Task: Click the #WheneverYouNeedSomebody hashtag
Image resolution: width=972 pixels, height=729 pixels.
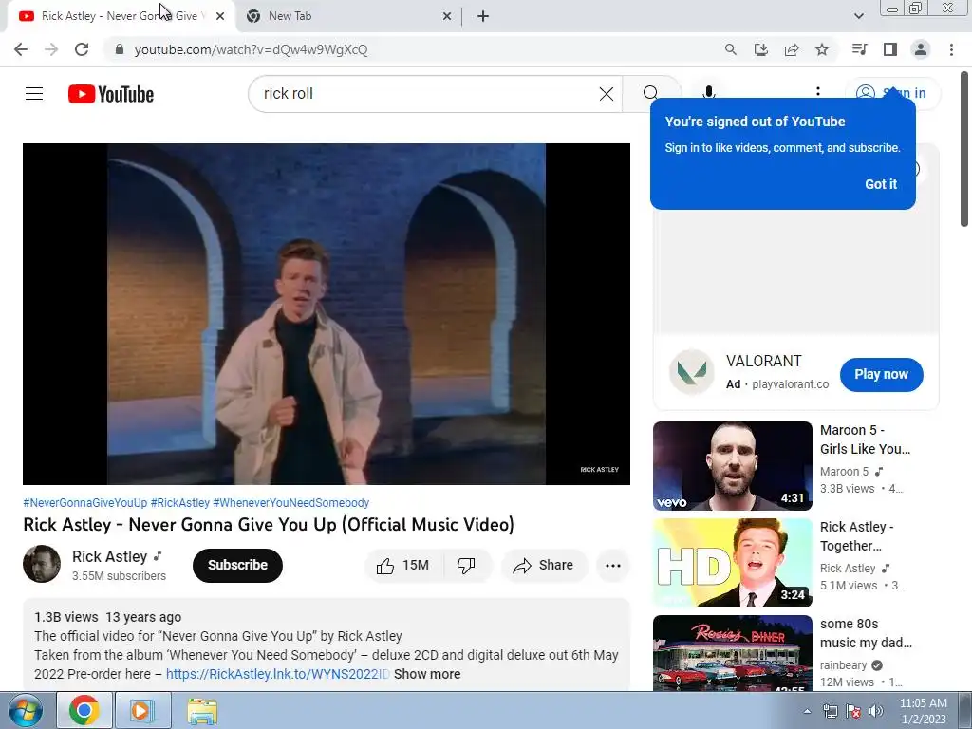Action: 290,503
